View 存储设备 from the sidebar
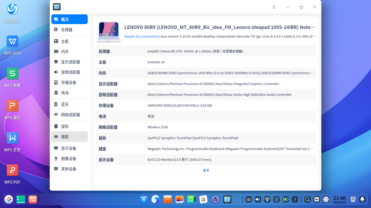The width and height of the screenshot is (371, 208). pyautogui.click(x=70, y=83)
